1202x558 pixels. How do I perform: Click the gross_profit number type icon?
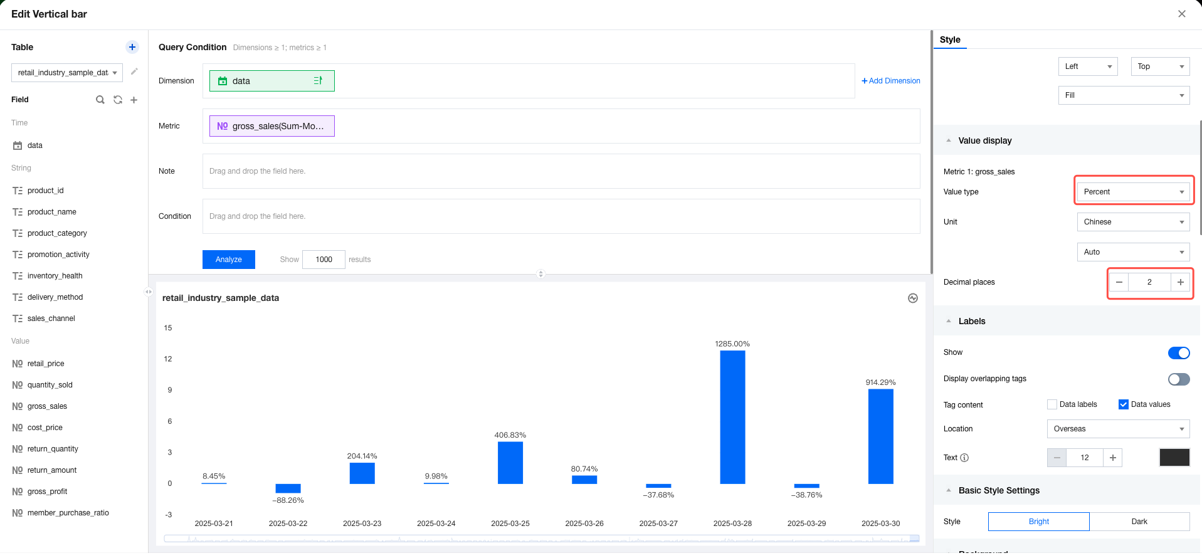click(x=18, y=492)
